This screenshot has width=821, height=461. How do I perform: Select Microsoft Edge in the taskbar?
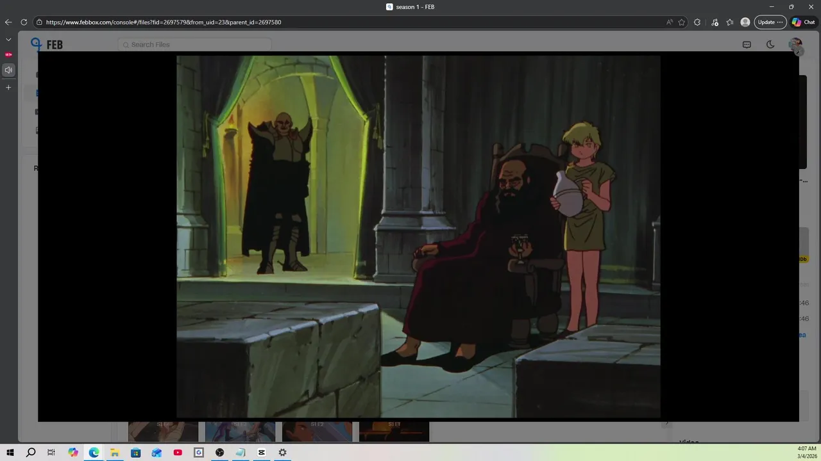coord(94,453)
